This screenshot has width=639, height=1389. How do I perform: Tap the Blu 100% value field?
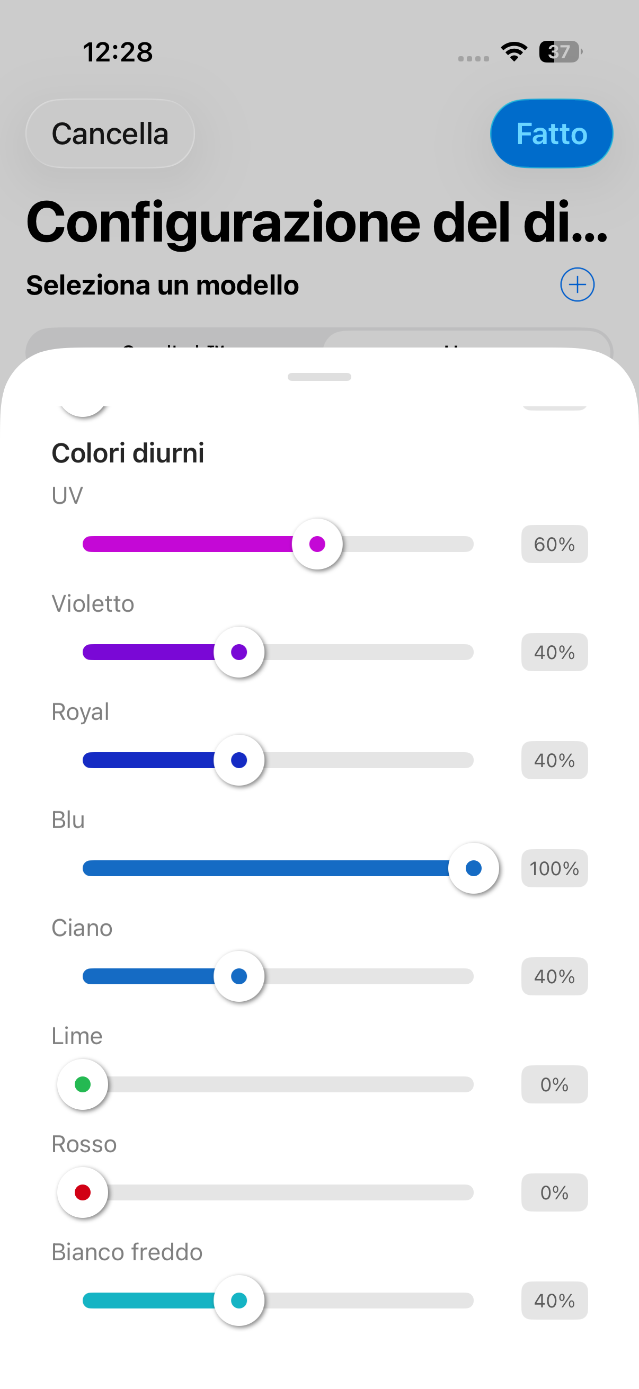(x=554, y=868)
